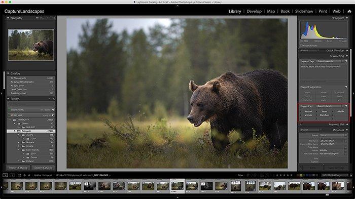Hide the top module picker panel
Image resolution: width=355 pixels, height=199 pixels.
click(x=177, y=6)
